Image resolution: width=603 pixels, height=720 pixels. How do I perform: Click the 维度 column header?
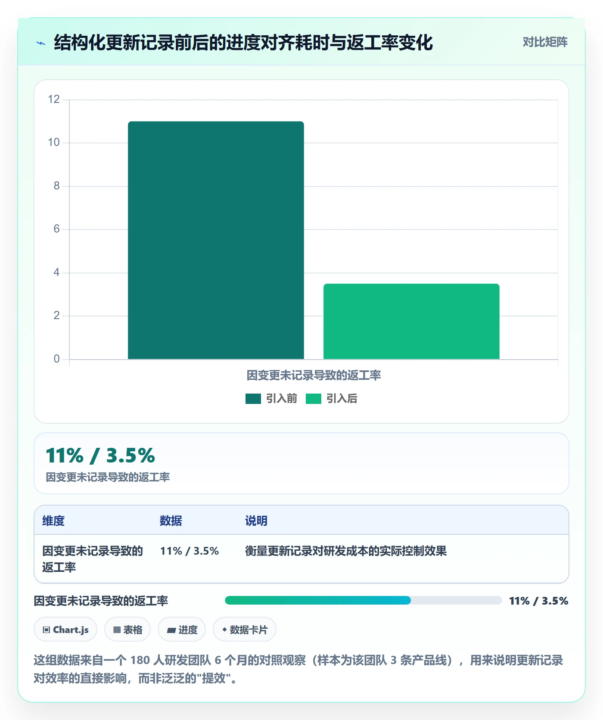[x=53, y=521]
